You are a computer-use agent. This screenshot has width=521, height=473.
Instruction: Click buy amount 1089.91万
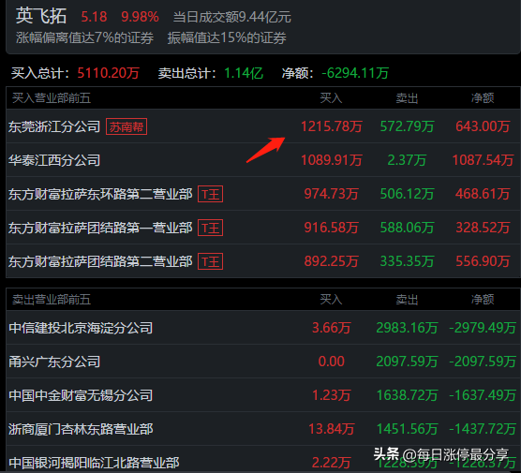pyautogui.click(x=332, y=160)
